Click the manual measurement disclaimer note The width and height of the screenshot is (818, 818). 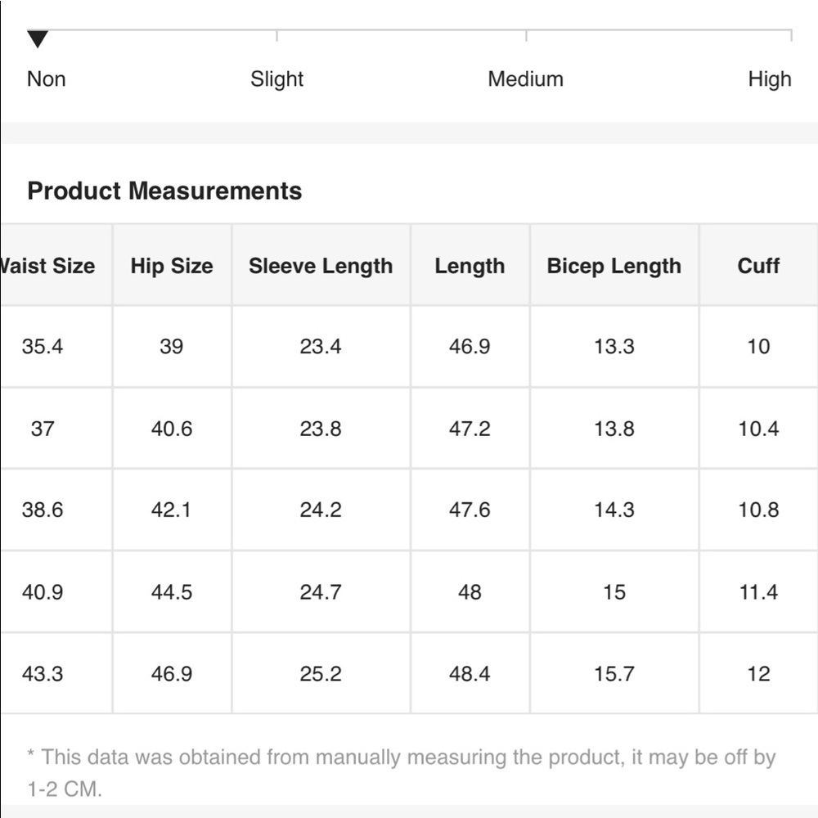click(x=401, y=773)
